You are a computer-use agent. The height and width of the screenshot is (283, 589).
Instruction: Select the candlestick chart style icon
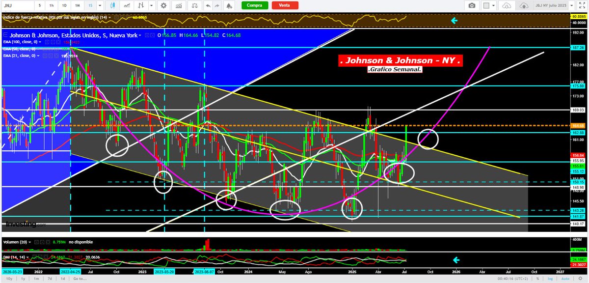pyautogui.click(x=113, y=5)
